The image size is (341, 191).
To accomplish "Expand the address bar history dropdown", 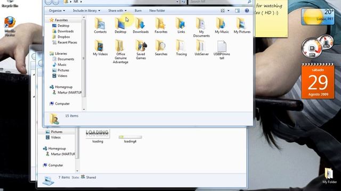I will [x=177, y=2].
